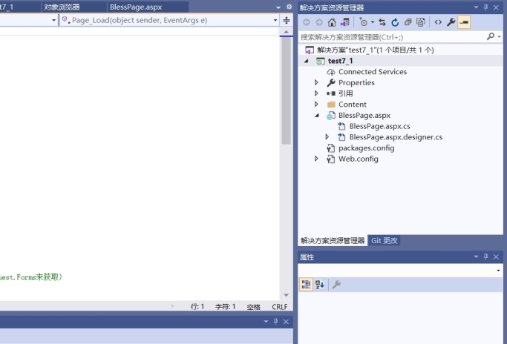This screenshot has height=344, width=507.
Task: Click the 行: 1 line indicator
Action: pos(197,306)
